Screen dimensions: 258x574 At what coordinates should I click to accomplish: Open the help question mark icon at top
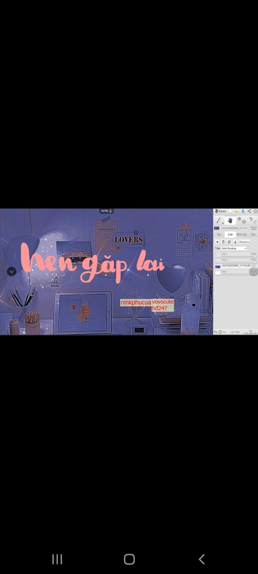[255, 211]
